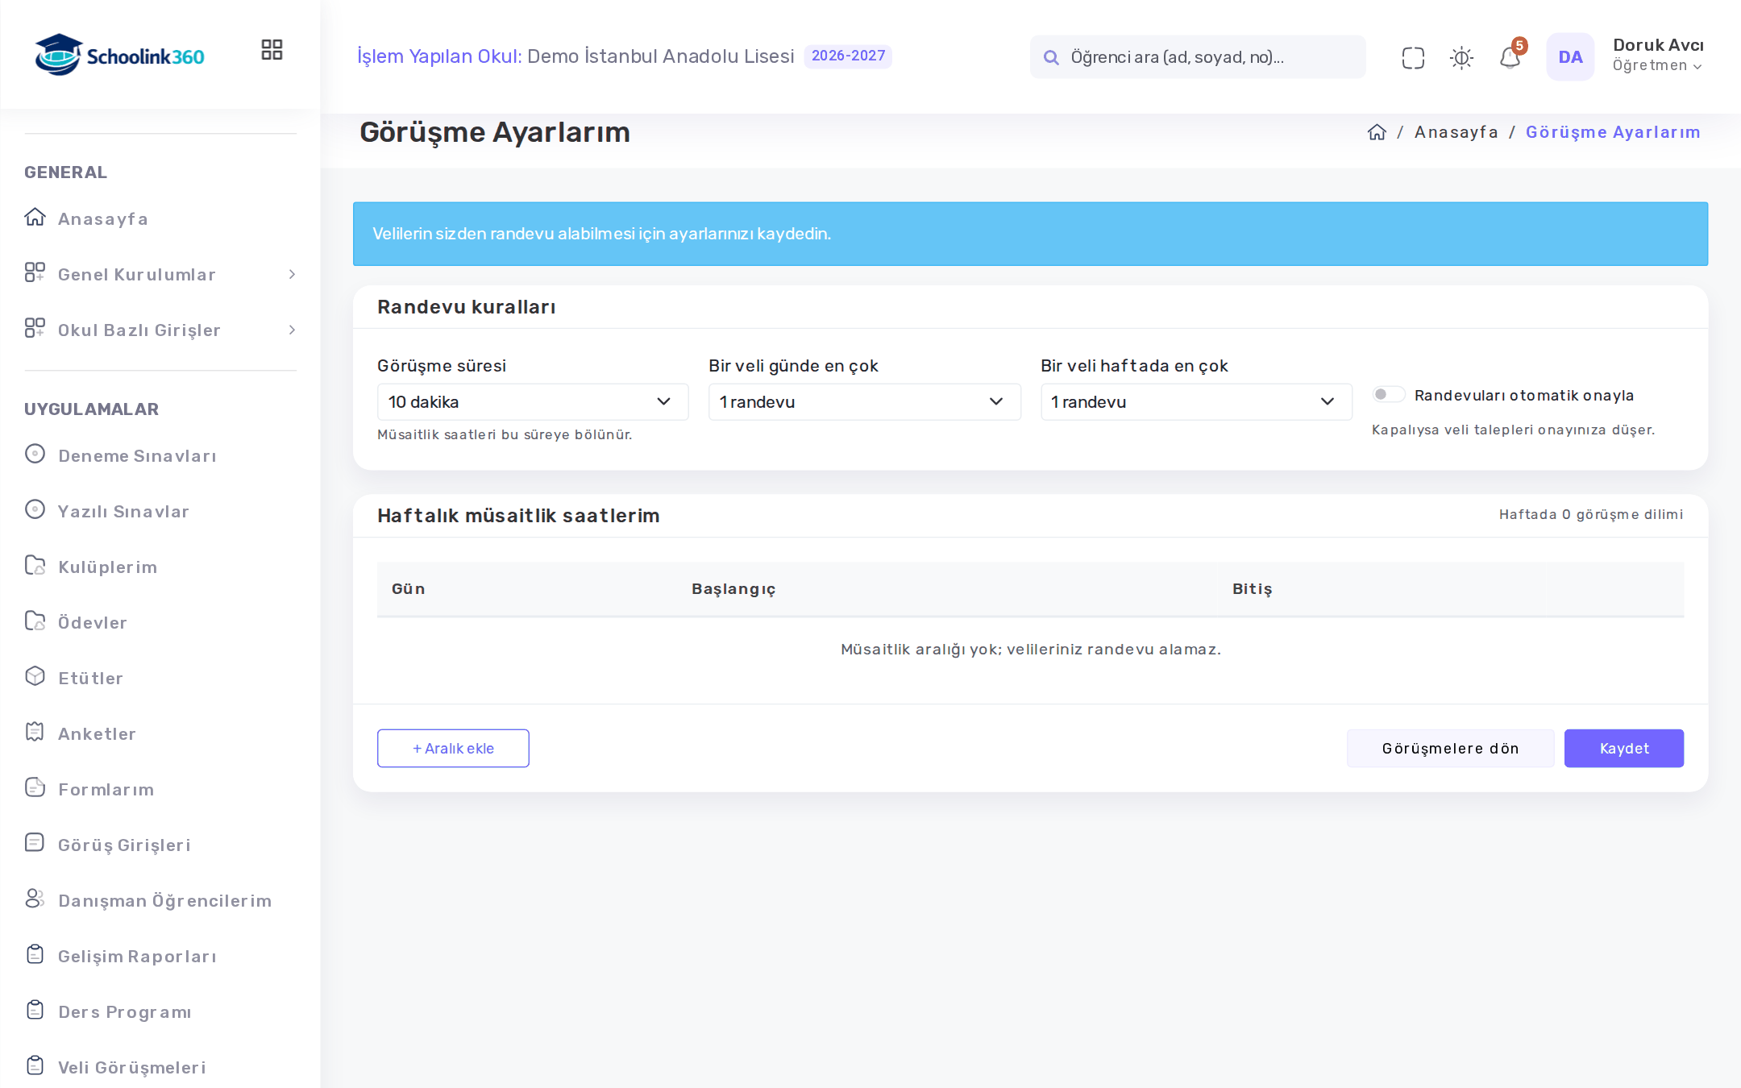Click the fullscreen icon in header
The width and height of the screenshot is (1741, 1088).
point(1413,58)
